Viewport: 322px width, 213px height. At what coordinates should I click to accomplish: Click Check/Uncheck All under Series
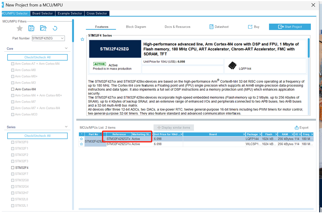pos(37,136)
